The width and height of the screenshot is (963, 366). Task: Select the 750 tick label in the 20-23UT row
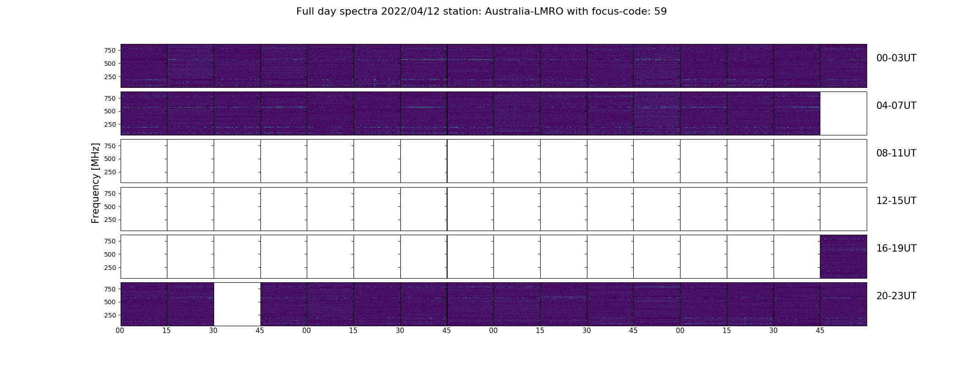pos(110,289)
